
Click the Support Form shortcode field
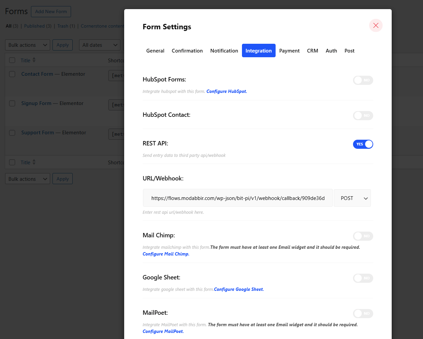tap(116, 134)
